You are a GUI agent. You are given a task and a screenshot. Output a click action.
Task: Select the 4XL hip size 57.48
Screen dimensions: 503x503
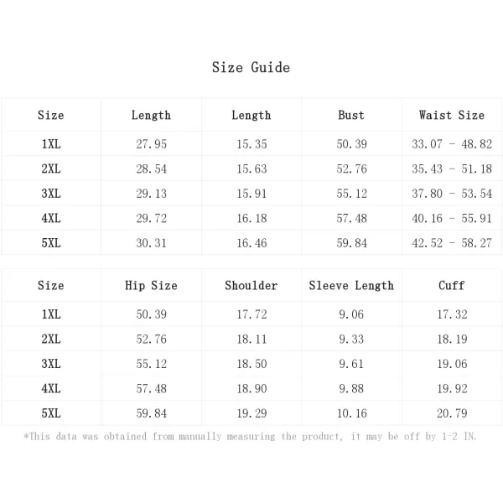151,388
